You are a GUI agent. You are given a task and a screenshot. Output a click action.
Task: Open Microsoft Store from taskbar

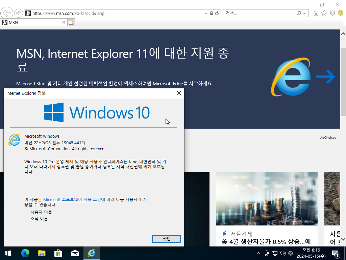pos(58,253)
